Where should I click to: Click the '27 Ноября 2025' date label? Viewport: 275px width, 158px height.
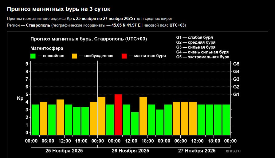click(197, 151)
